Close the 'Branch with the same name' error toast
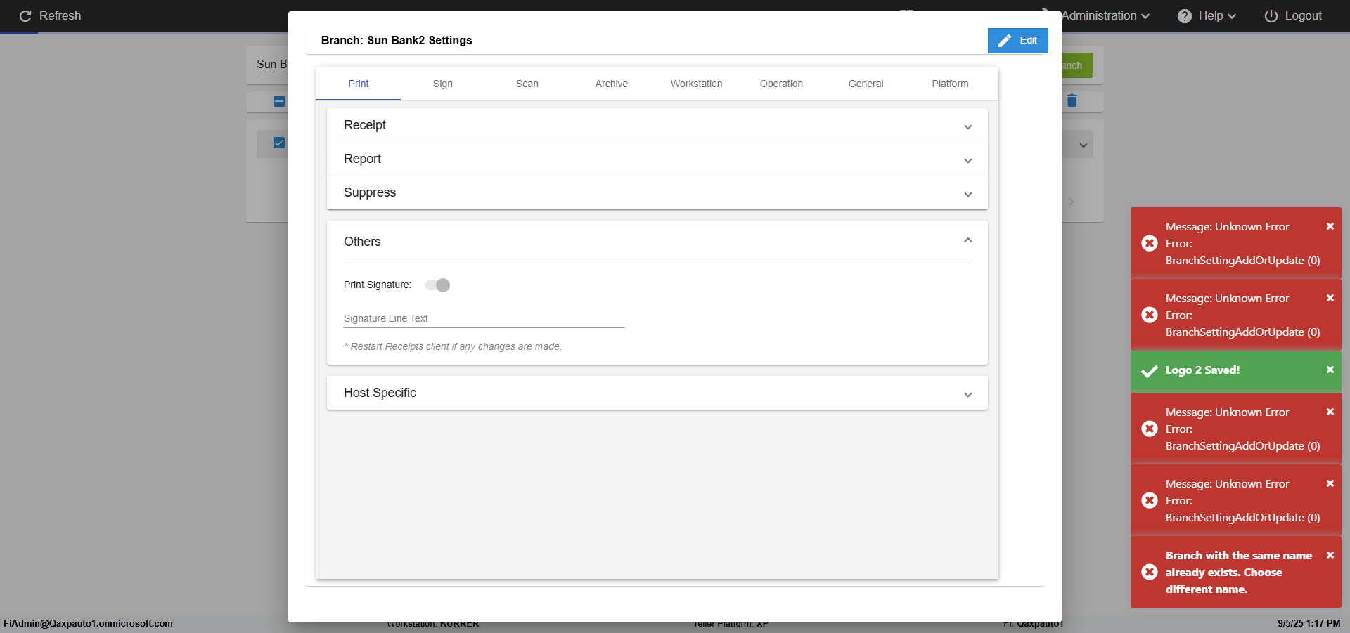1350x633 pixels. pos(1330,555)
